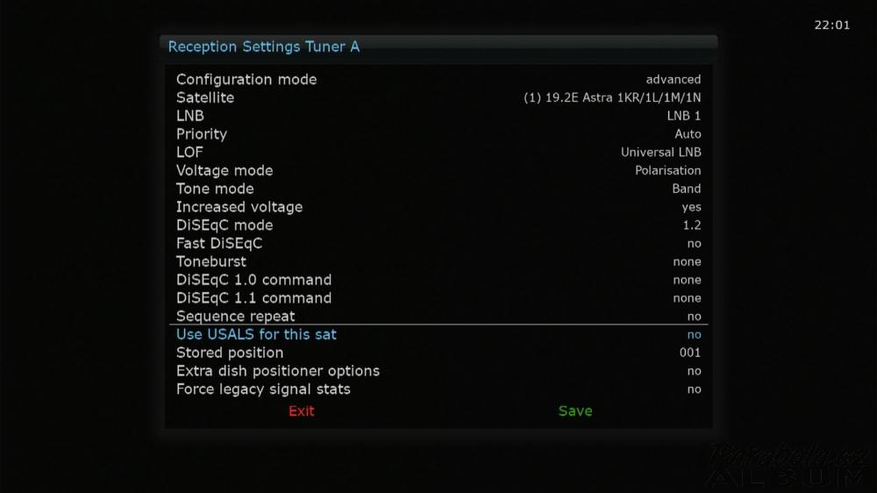Select the Toneburst none row

pos(438,262)
